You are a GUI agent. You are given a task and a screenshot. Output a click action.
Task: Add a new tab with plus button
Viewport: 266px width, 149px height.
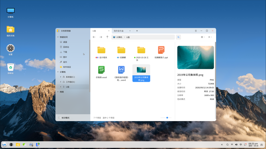(x=137, y=31)
